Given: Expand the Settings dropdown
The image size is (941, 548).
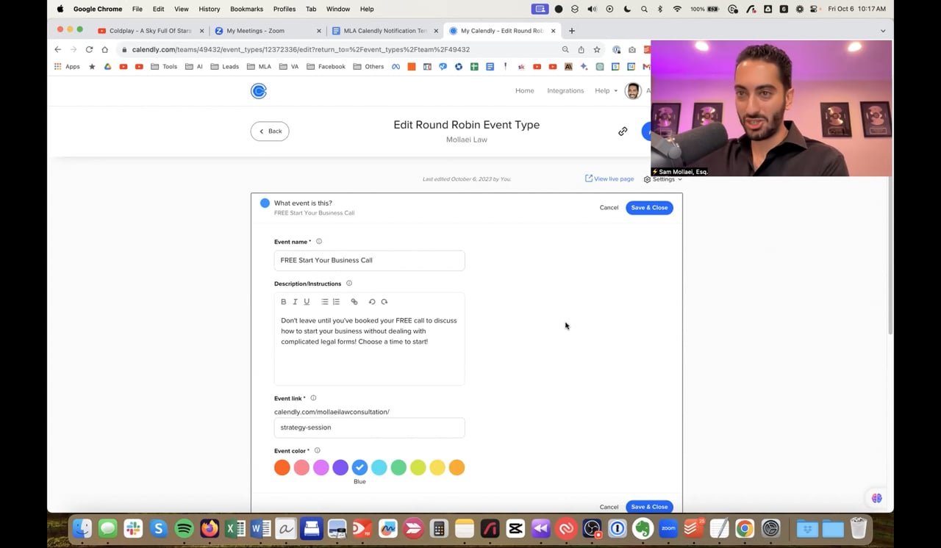Looking at the screenshot, I should (x=663, y=179).
